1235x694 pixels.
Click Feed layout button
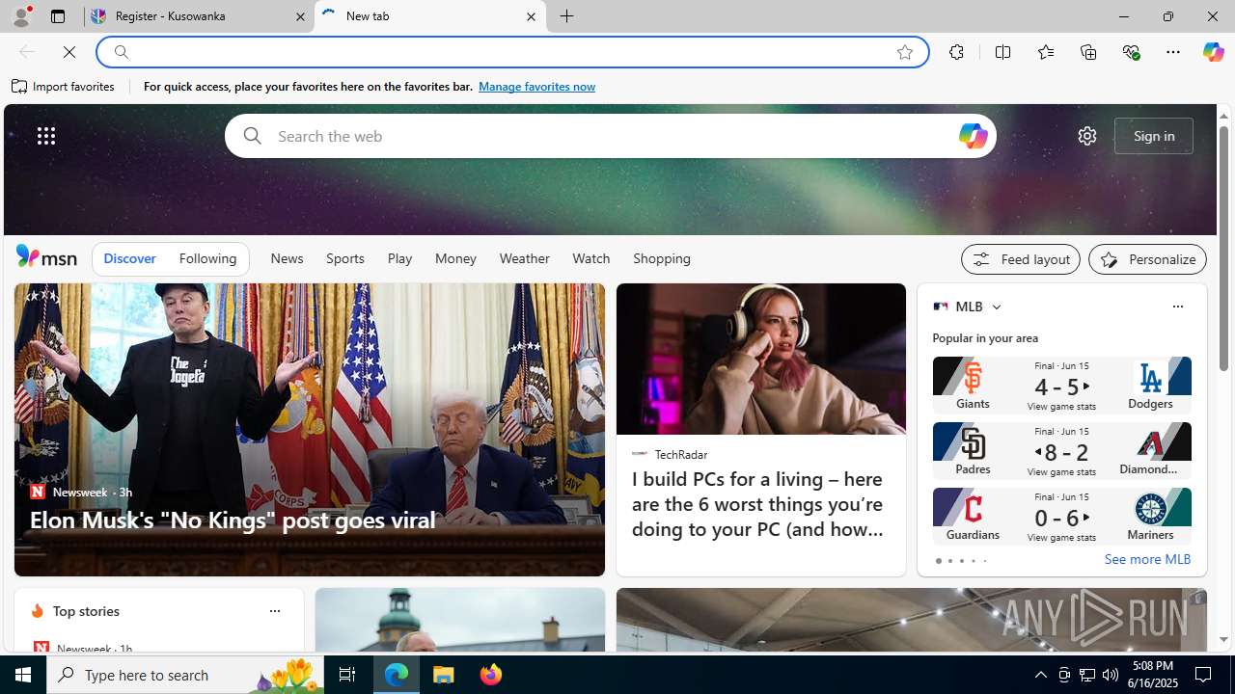(1020, 259)
